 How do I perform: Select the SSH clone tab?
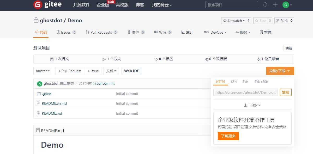click(234, 82)
